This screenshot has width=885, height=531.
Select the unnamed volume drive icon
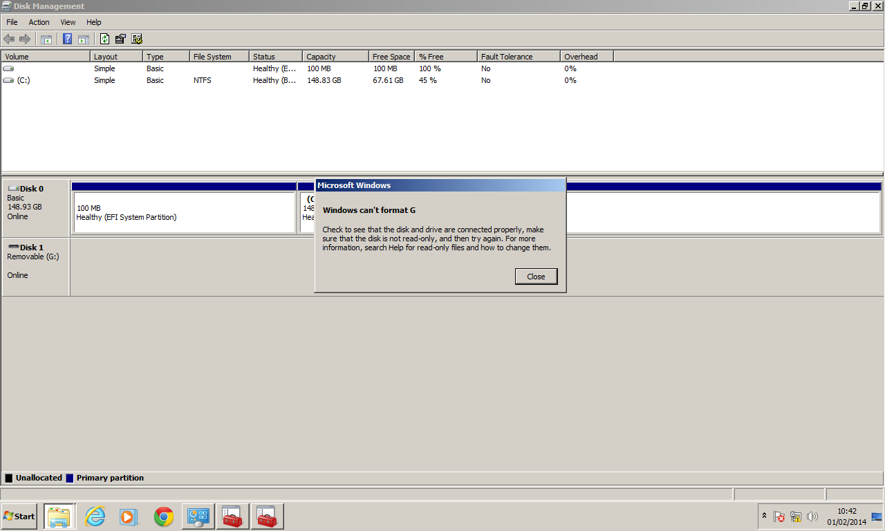pyautogui.click(x=8, y=68)
